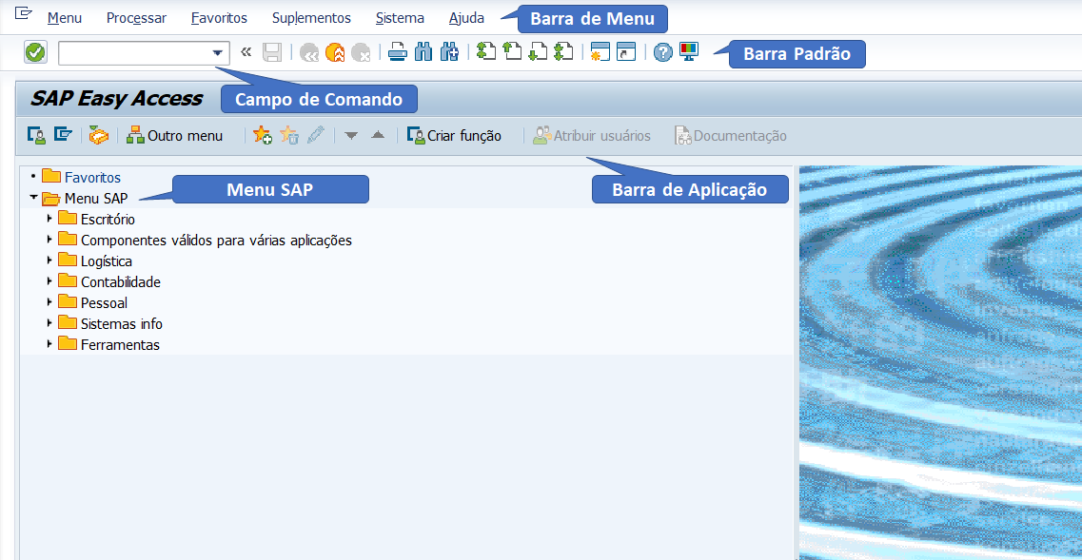The image size is (1082, 560).
Task: Open Help question mark icon
Action: (x=662, y=52)
